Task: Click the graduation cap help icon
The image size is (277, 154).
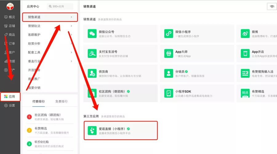Action: point(272,6)
